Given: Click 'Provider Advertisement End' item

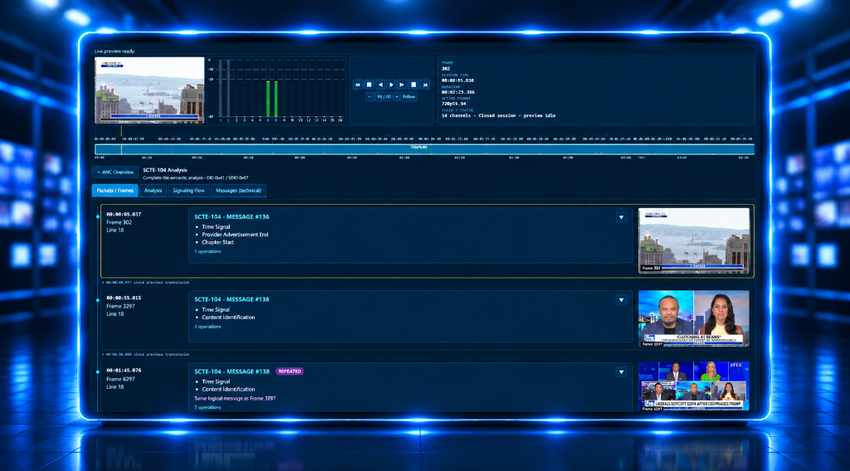Looking at the screenshot, I should click(235, 235).
